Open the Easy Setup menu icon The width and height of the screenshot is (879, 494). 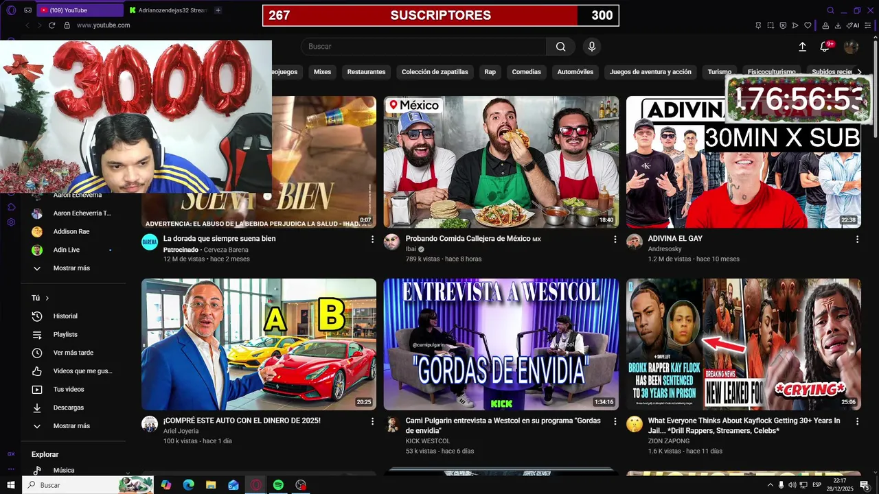tap(868, 25)
